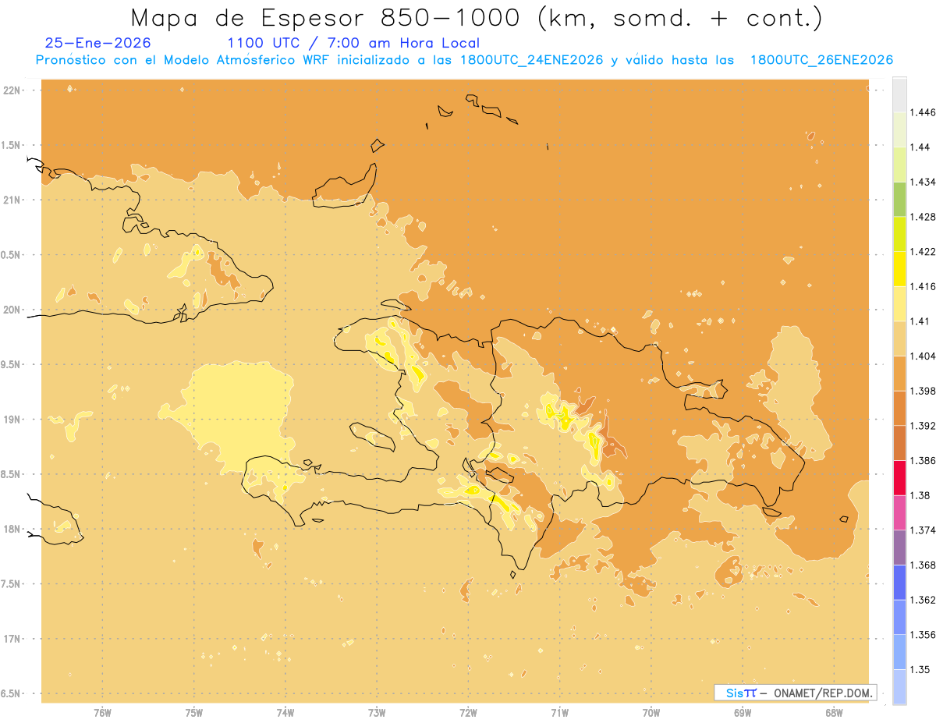The width and height of the screenshot is (936, 723).
Task: Click the 22N latitude label
Action: click(12, 90)
